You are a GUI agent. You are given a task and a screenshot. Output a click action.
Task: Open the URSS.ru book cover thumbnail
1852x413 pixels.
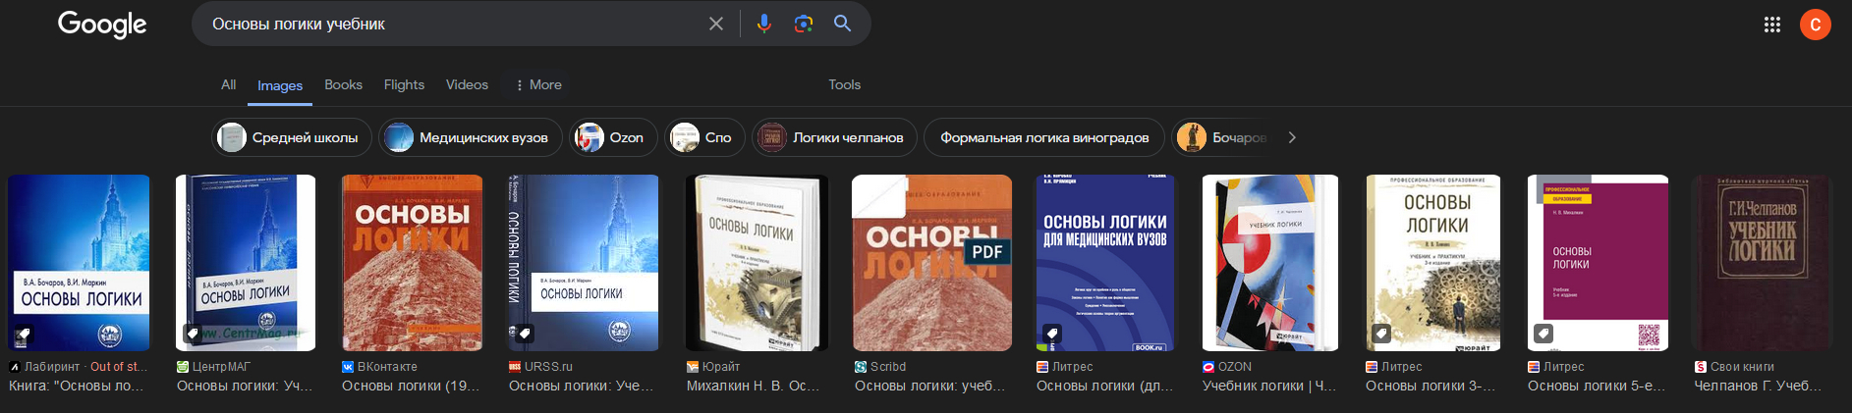click(583, 263)
